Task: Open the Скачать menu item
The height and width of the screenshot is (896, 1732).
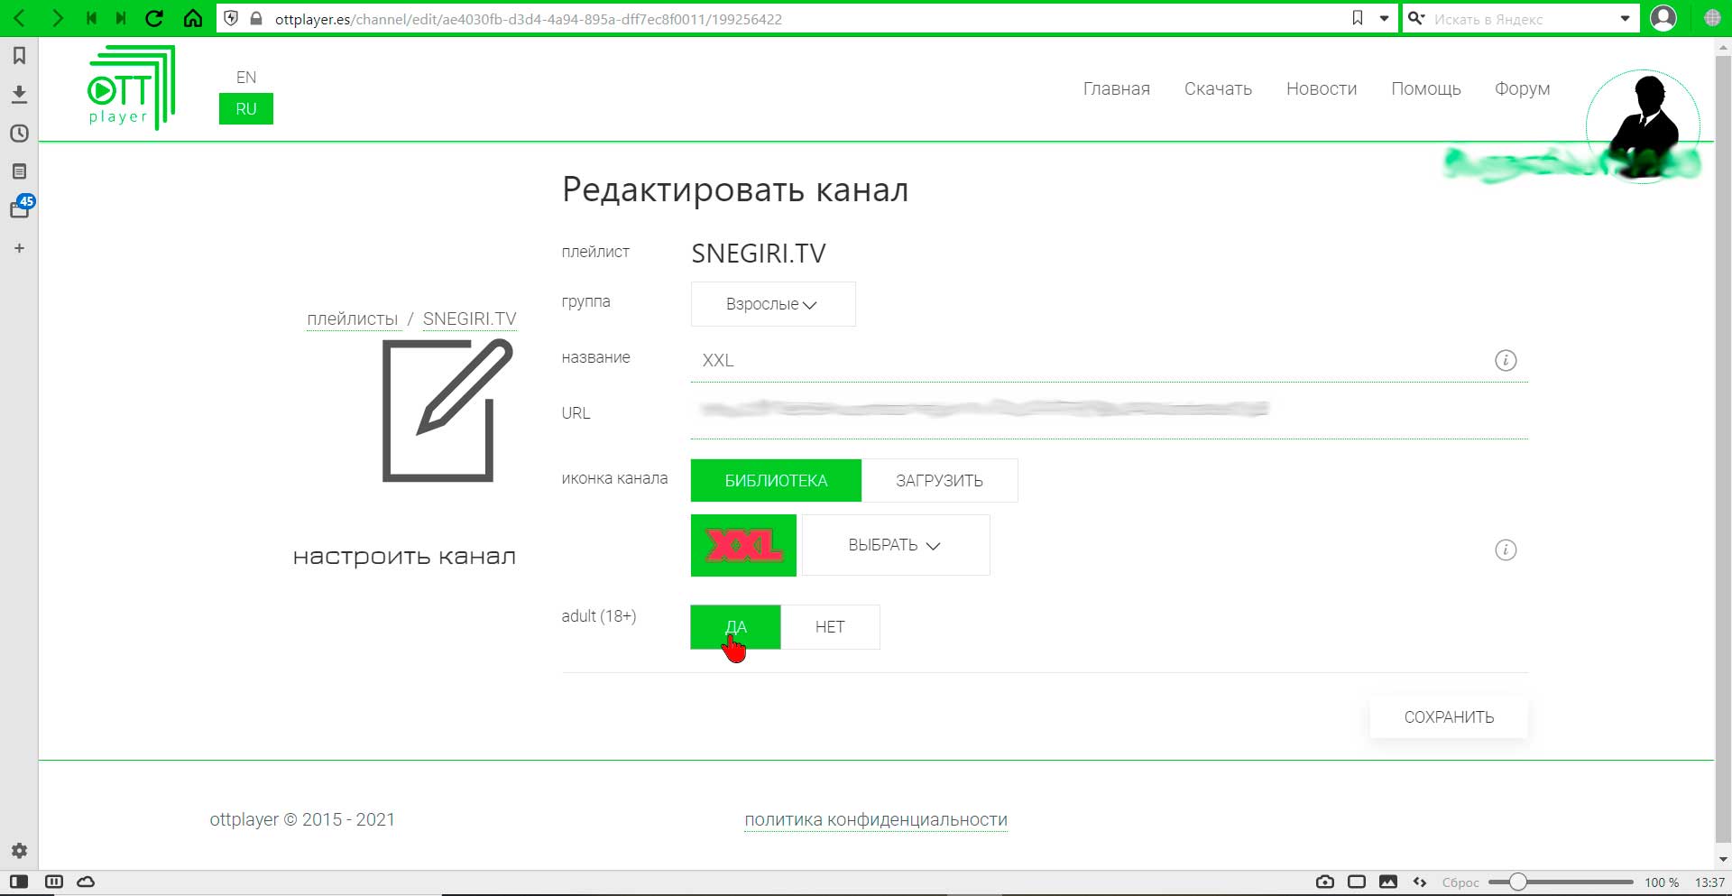Action: click(1218, 88)
